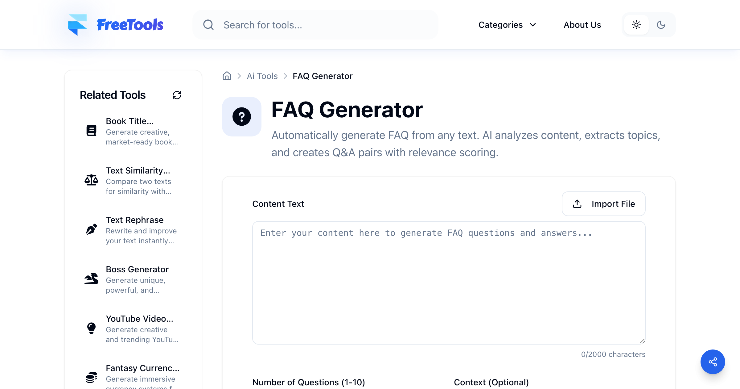740x389 pixels.
Task: Go to home via breadcrumb icon
Action: (x=227, y=76)
